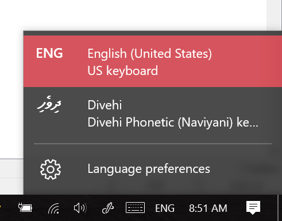Click the white document area behind flyout

(132, 14)
